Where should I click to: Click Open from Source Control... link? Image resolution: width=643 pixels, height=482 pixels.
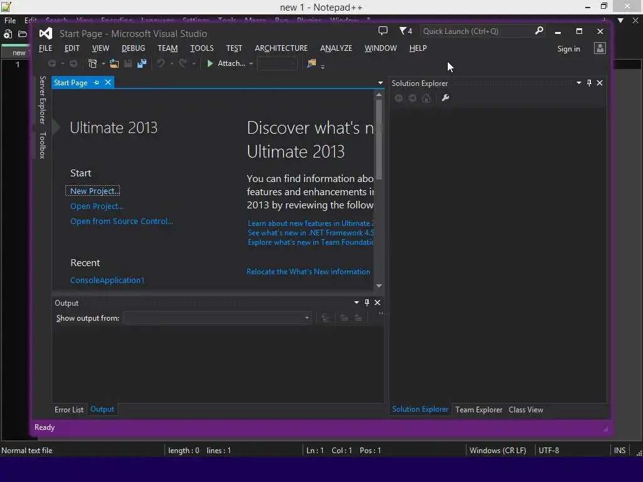point(122,222)
